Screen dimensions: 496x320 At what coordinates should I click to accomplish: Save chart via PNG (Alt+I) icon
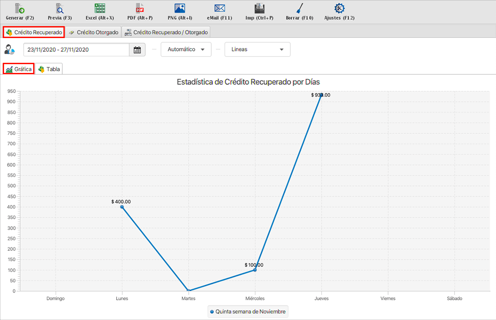[180, 8]
